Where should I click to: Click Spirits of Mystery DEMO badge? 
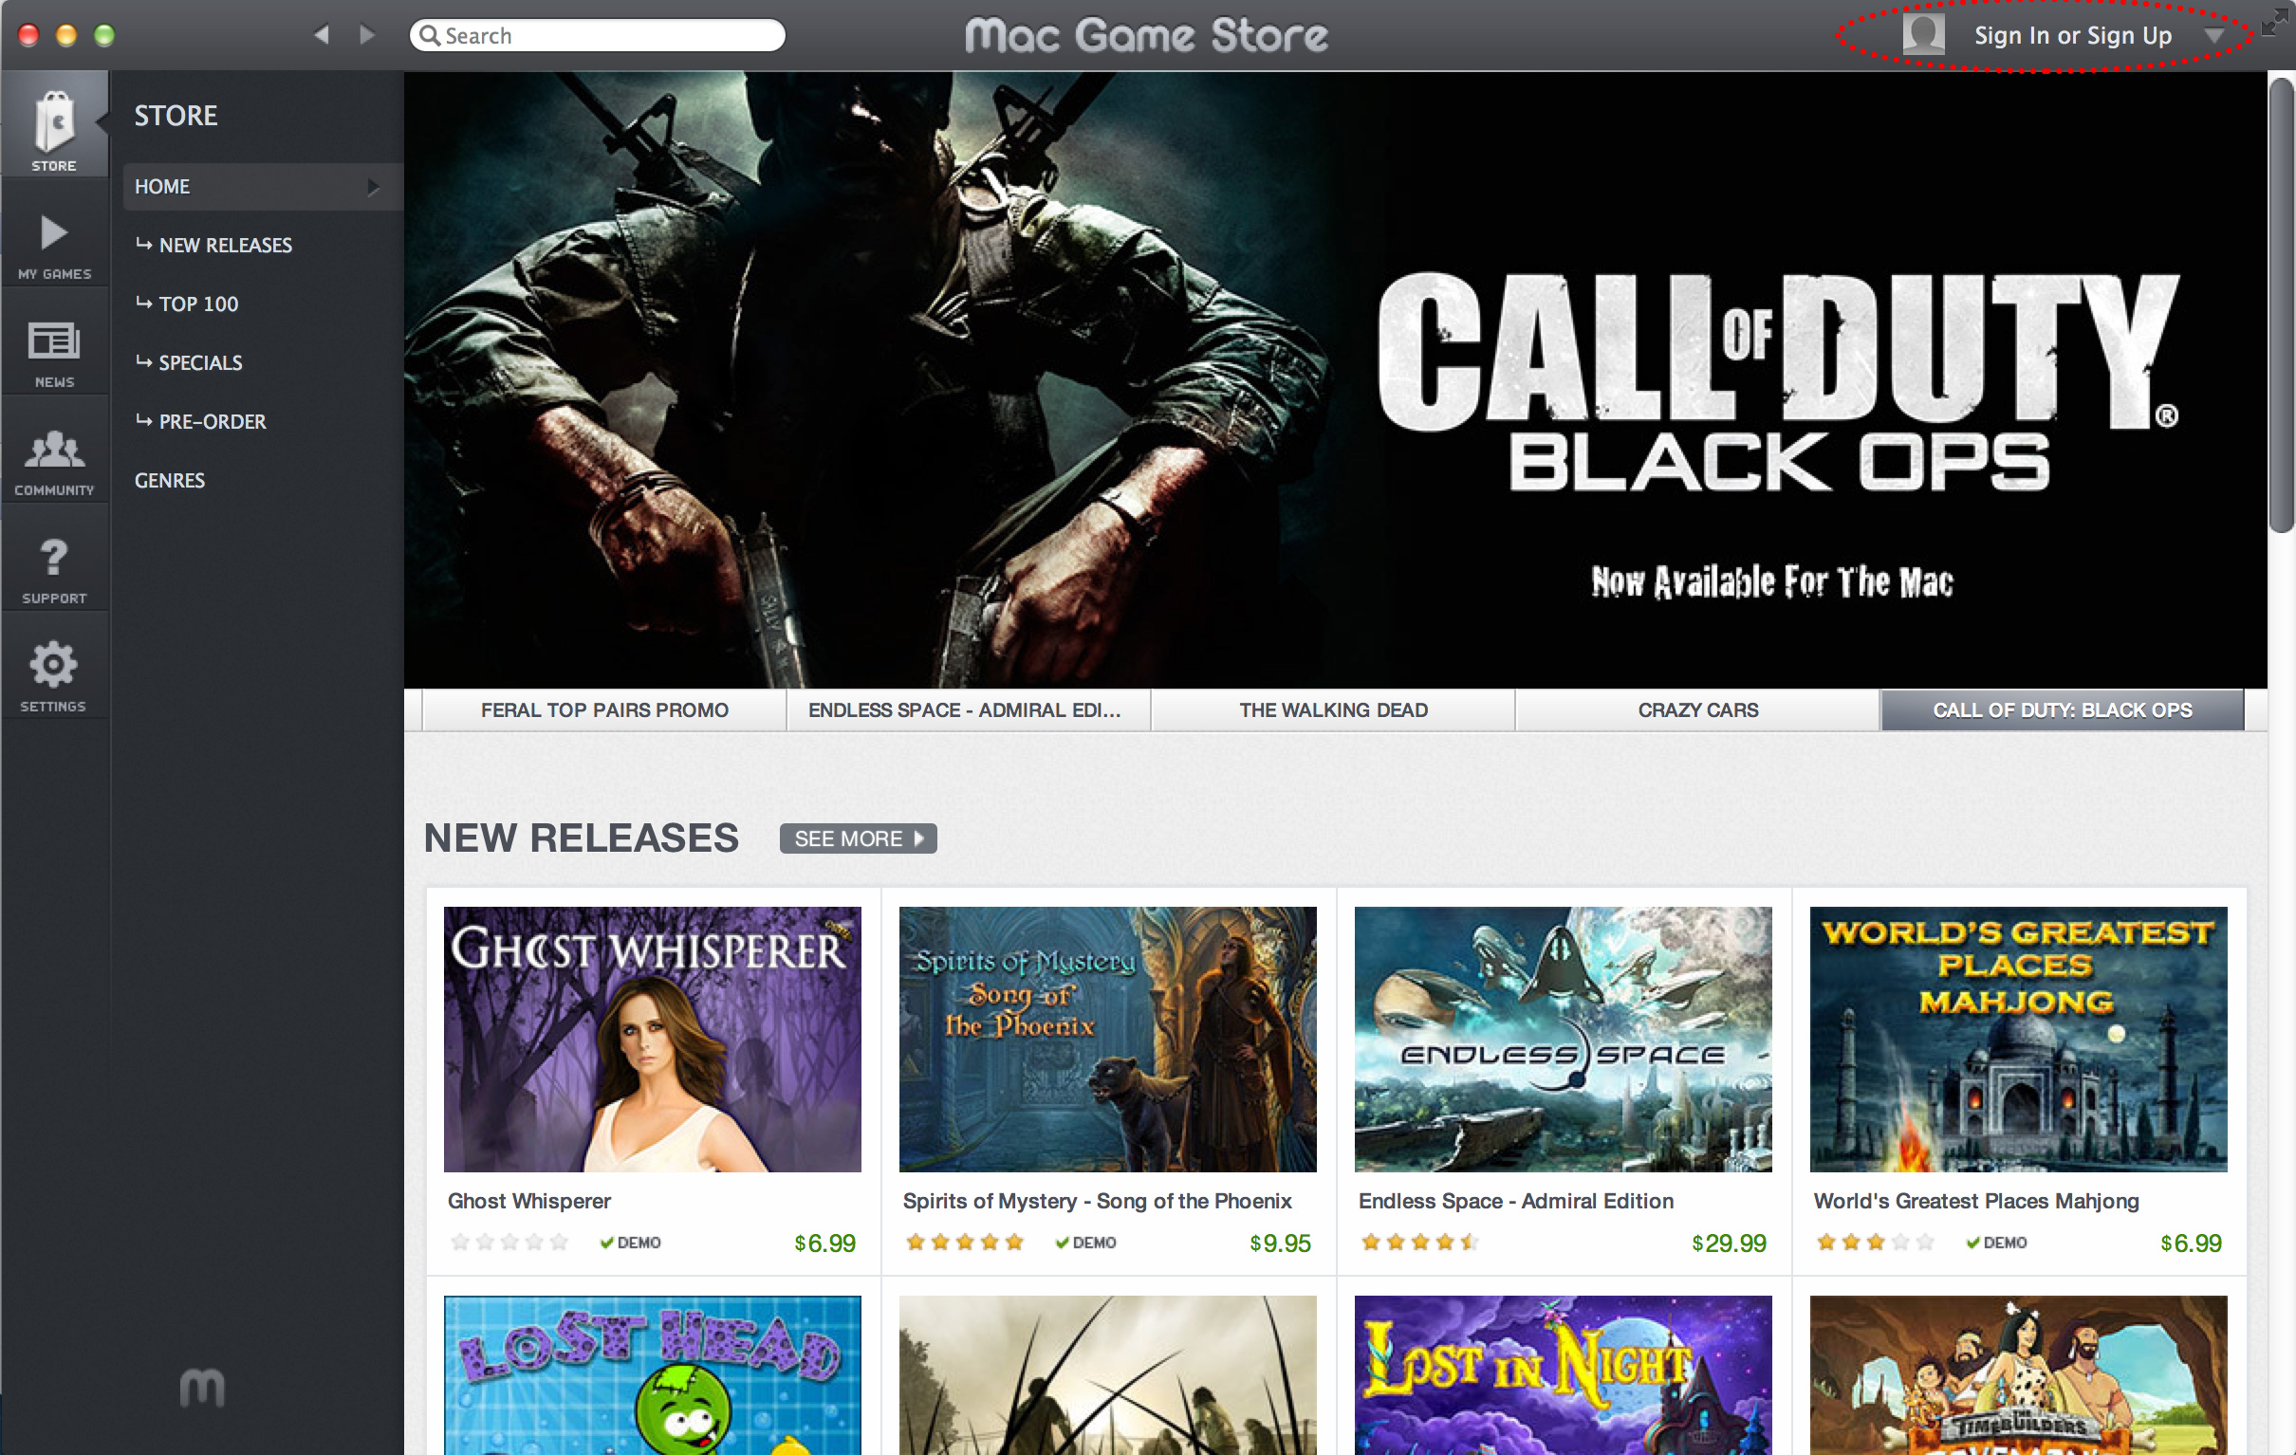(1086, 1243)
